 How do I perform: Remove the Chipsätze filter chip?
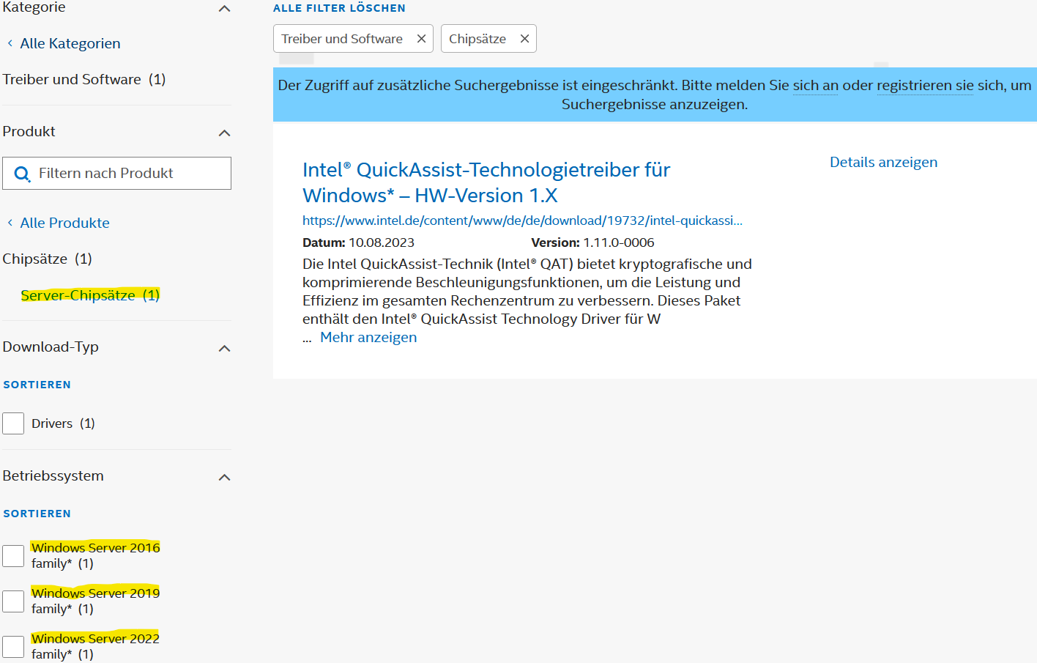tap(524, 39)
